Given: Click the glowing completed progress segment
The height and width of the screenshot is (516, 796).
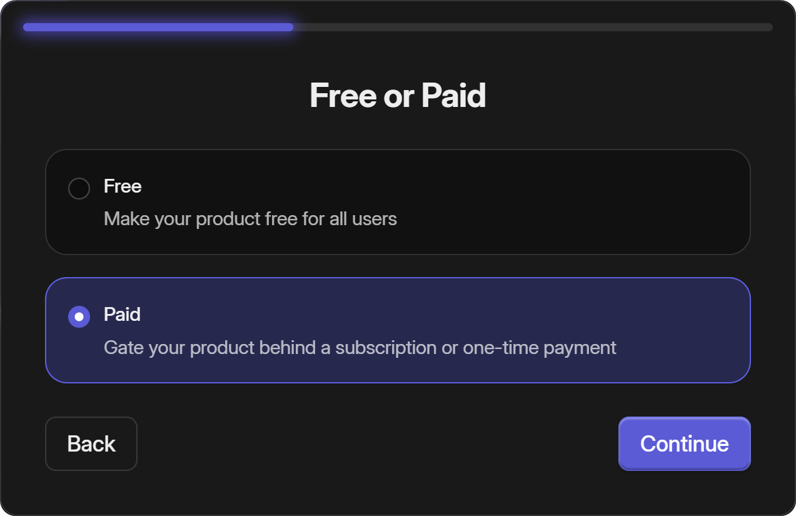Looking at the screenshot, I should pyautogui.click(x=156, y=27).
